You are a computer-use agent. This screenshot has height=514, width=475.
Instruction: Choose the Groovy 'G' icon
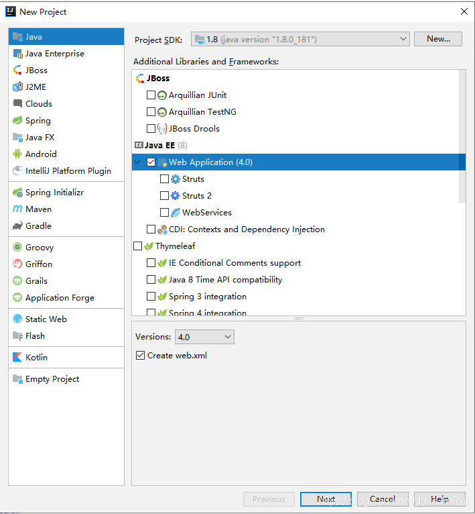pyautogui.click(x=17, y=247)
